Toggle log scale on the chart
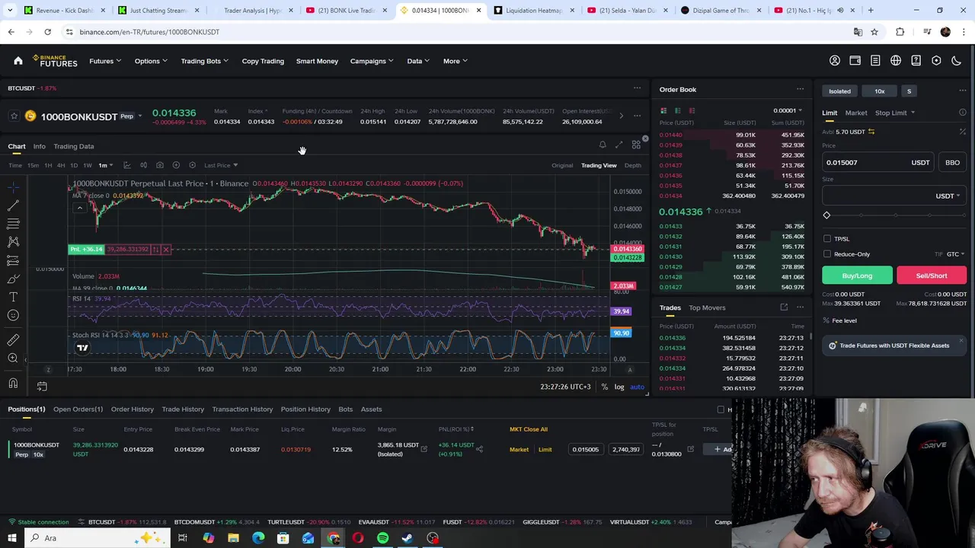 click(x=619, y=387)
